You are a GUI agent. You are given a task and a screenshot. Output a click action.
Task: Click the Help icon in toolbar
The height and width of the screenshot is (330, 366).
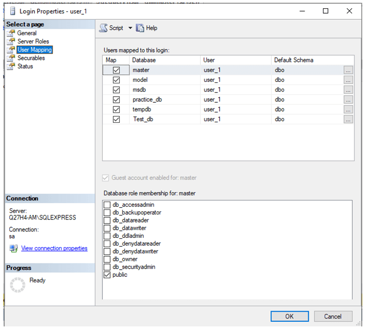click(x=140, y=28)
